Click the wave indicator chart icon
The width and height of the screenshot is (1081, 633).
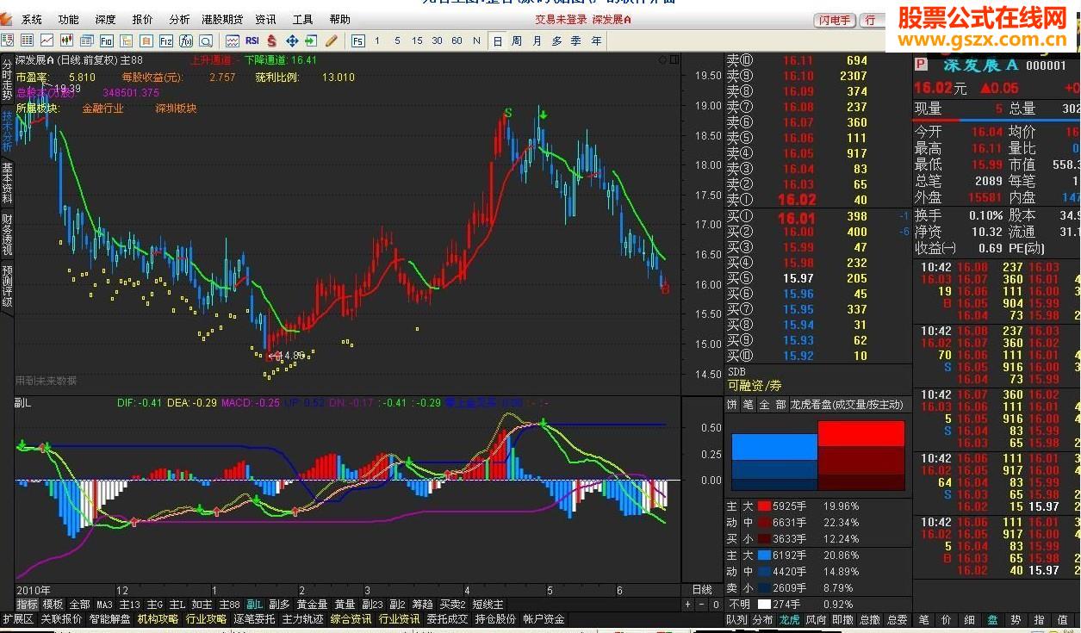[x=233, y=40]
